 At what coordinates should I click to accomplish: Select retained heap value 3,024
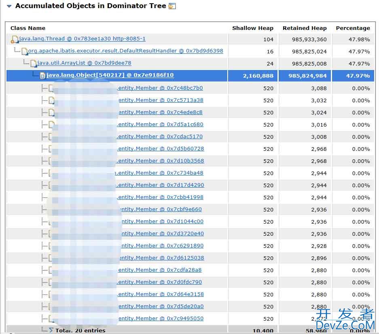click(319, 113)
